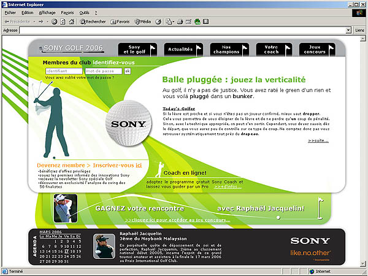368x276 pixels.
Task: Click the identifiant input field
Action: pyautogui.click(x=64, y=71)
